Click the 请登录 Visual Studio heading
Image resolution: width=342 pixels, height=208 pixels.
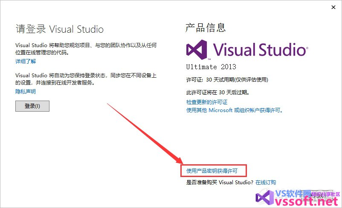tap(60, 29)
